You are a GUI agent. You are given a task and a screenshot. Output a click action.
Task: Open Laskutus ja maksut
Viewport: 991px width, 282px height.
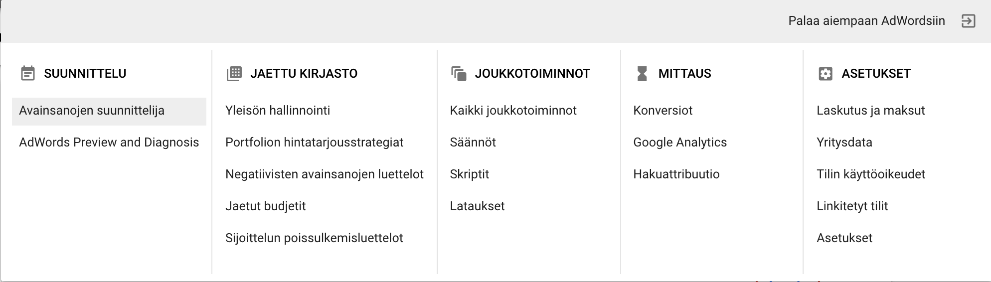(x=871, y=111)
